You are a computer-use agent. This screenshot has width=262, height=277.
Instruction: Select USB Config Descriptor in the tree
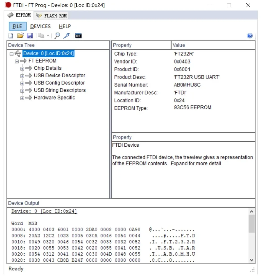point(59,83)
